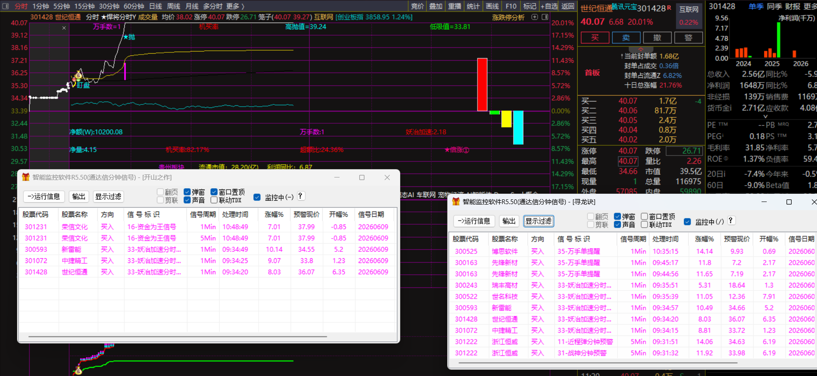Image resolution: width=817 pixels, height=376 pixels.
Task: Toggle 监控中 checkbox in 寻龙诀 window
Action: click(687, 222)
